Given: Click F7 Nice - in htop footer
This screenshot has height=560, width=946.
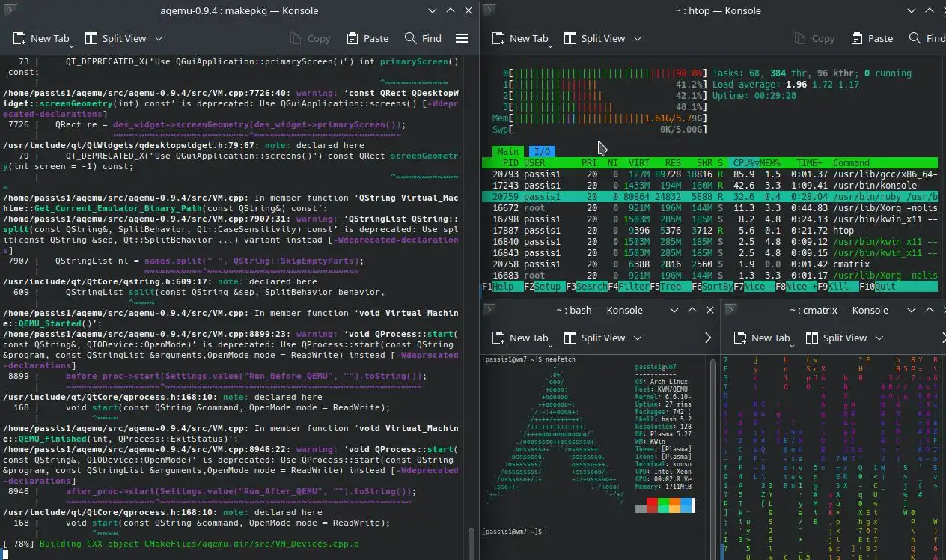Looking at the screenshot, I should pyautogui.click(x=754, y=287).
